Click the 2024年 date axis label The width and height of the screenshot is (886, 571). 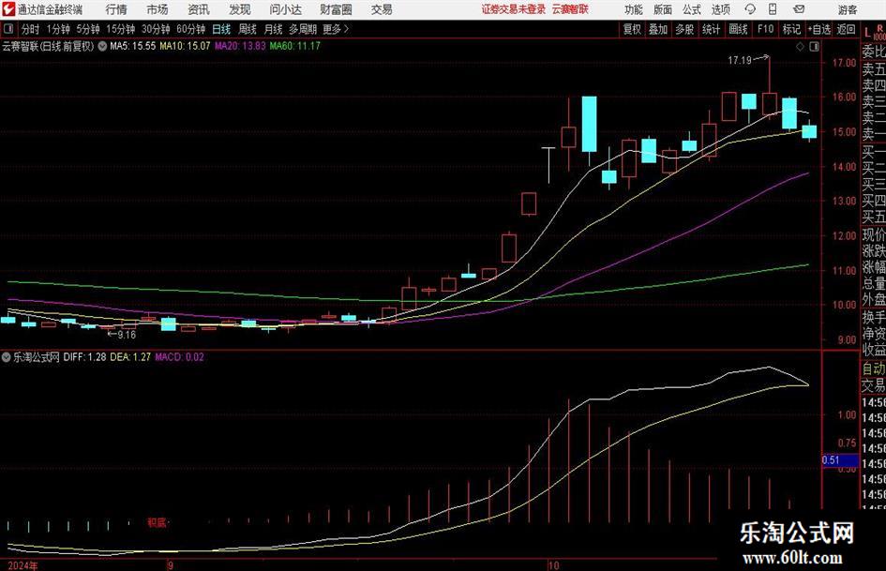[x=23, y=565]
